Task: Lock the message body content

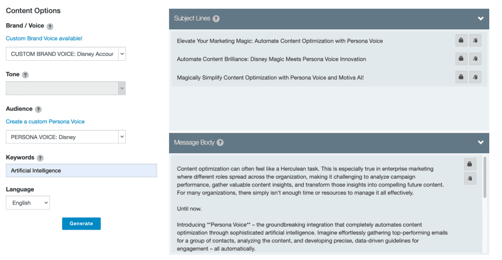Action: coord(470,164)
